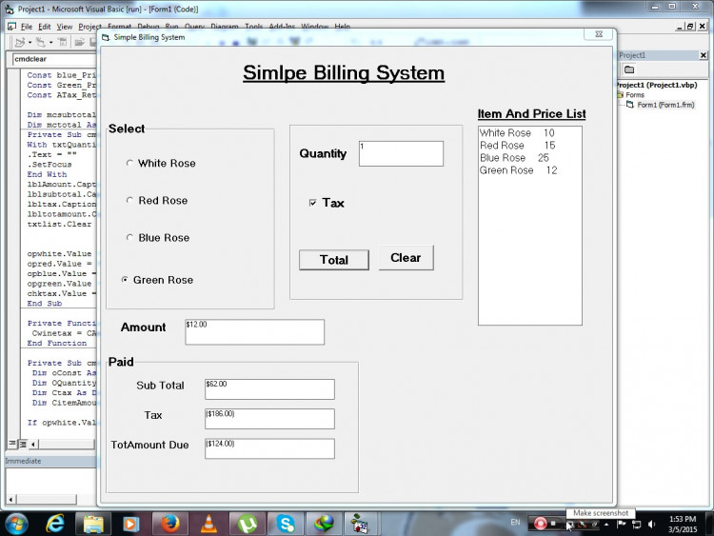
Task: Click the TotAmount Due field
Action: 269,448
